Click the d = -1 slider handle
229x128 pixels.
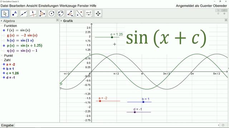135,112
